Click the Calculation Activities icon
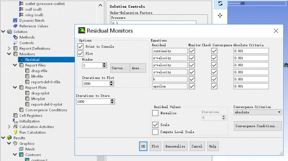 pyautogui.click(x=15, y=127)
